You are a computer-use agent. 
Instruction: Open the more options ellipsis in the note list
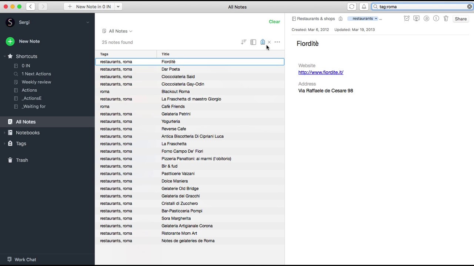click(x=277, y=42)
